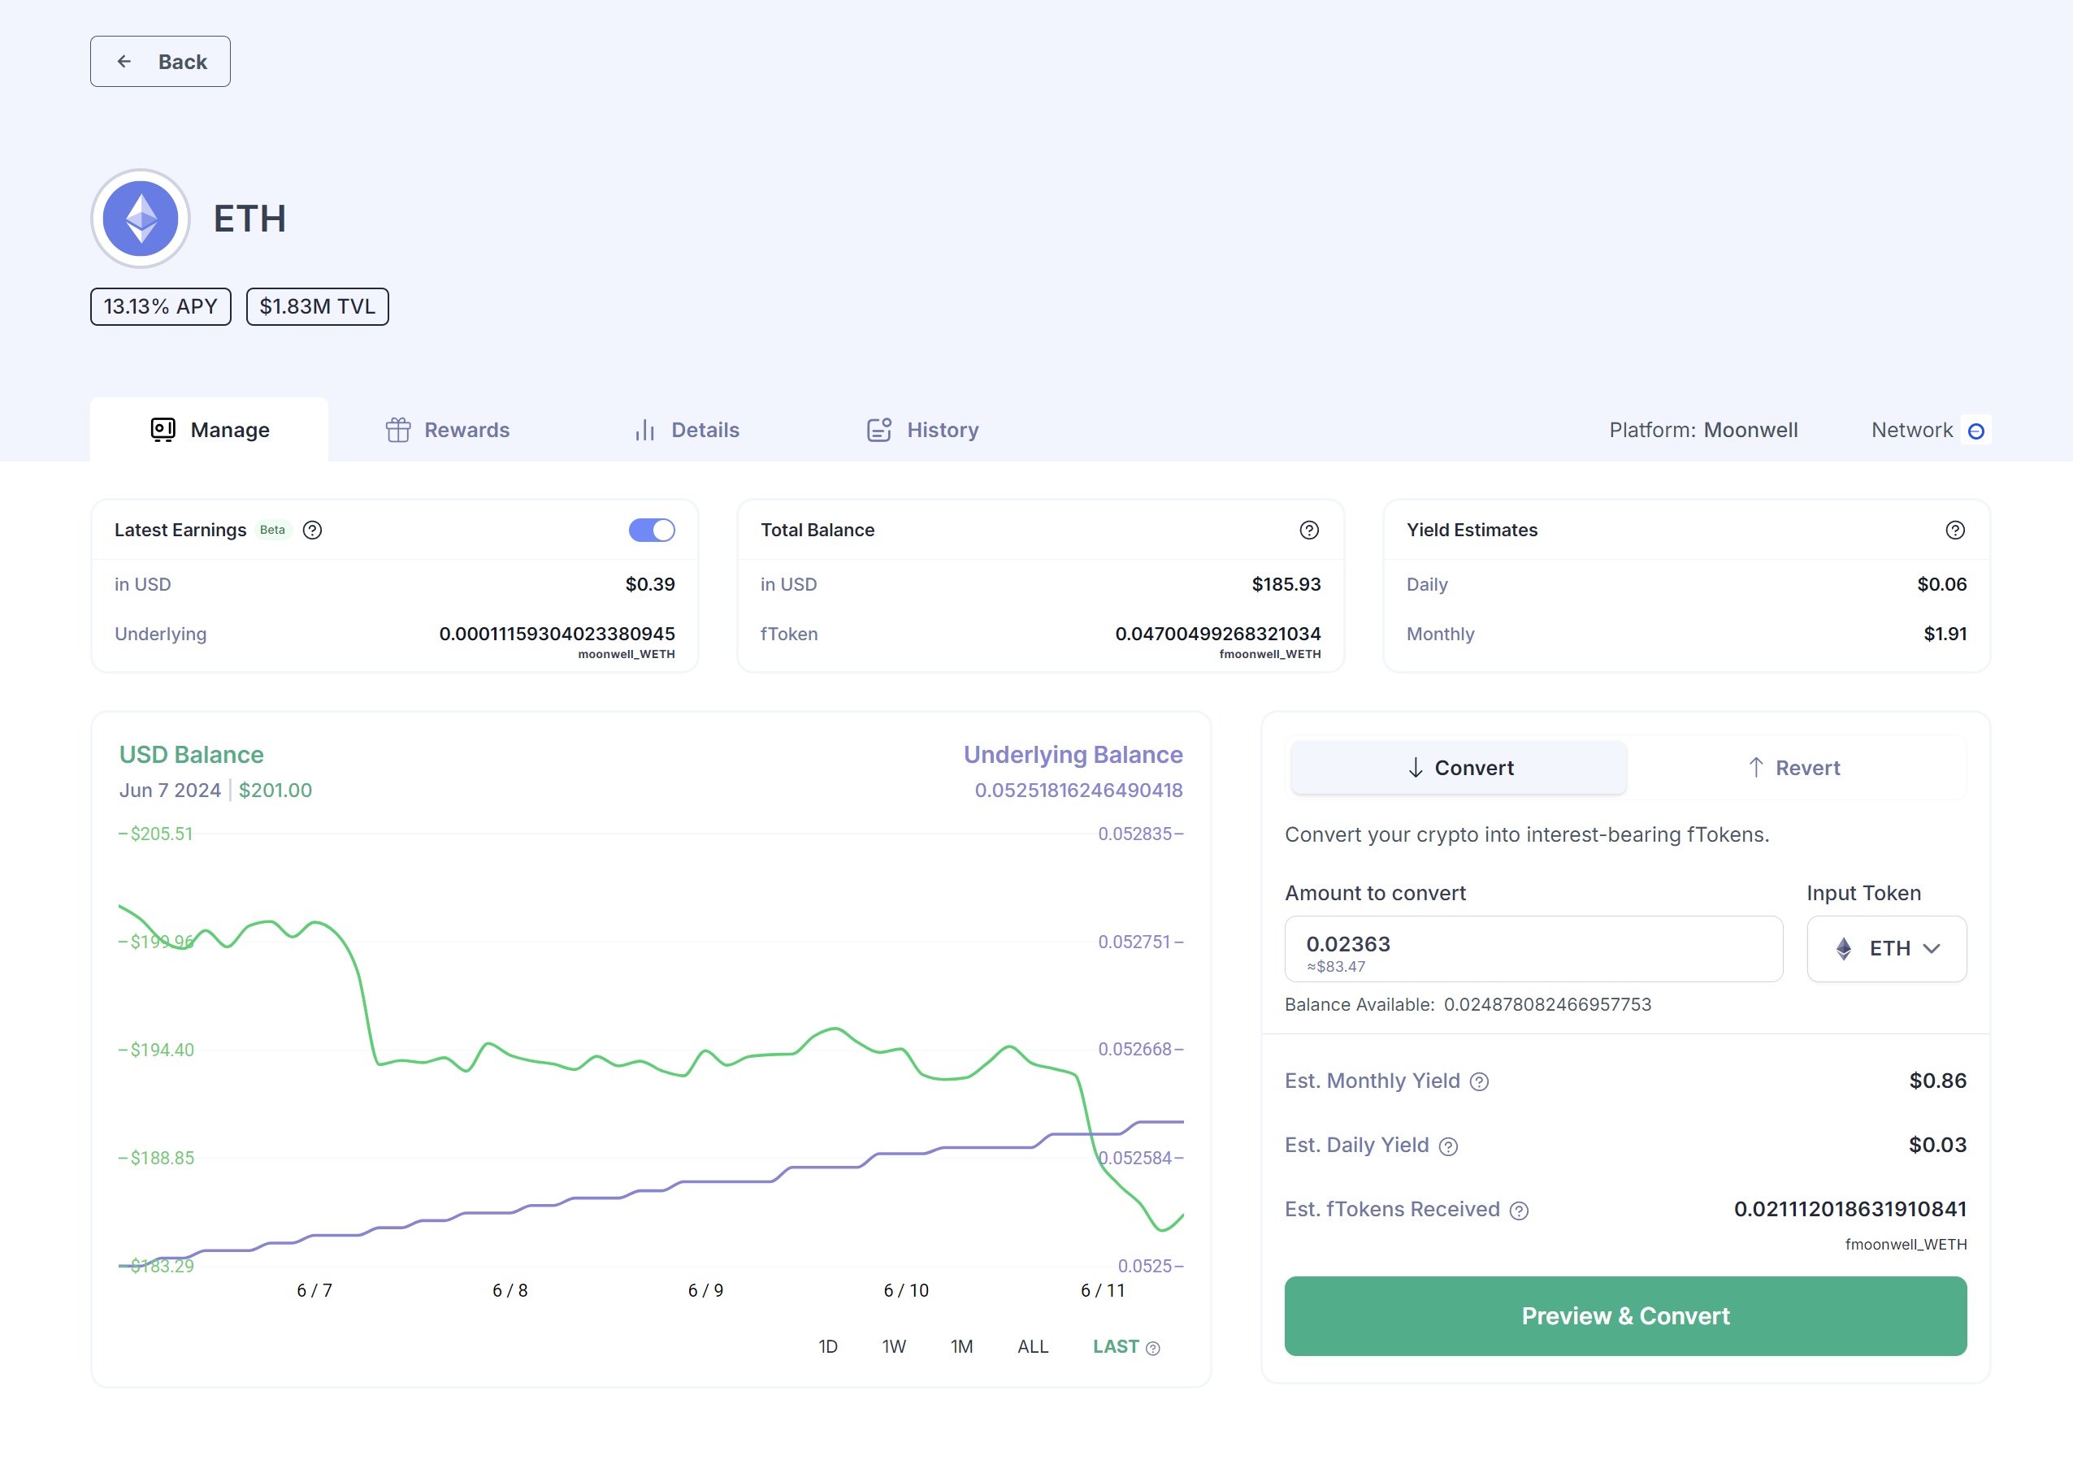
Task: Open the Rewards tab
Action: point(448,430)
